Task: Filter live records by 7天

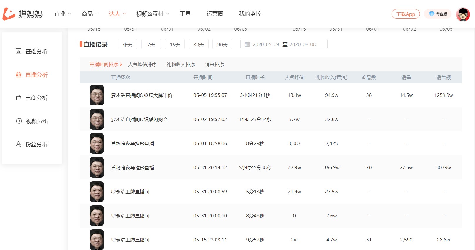Action: pyautogui.click(x=151, y=44)
